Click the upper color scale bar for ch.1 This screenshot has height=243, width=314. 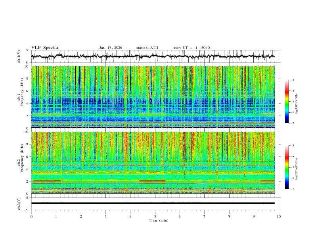tap(287, 102)
